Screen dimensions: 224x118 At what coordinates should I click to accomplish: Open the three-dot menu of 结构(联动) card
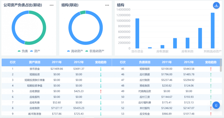pyautogui.click(x=107, y=5)
